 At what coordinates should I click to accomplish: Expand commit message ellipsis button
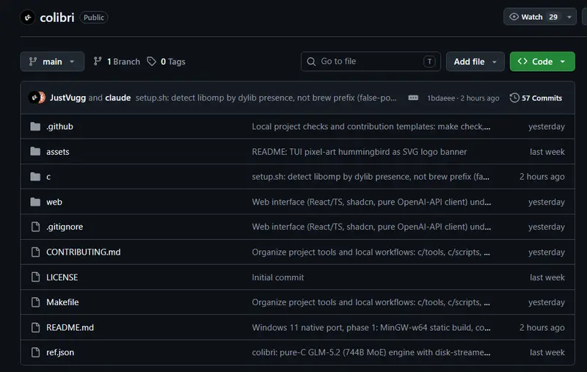click(x=413, y=98)
